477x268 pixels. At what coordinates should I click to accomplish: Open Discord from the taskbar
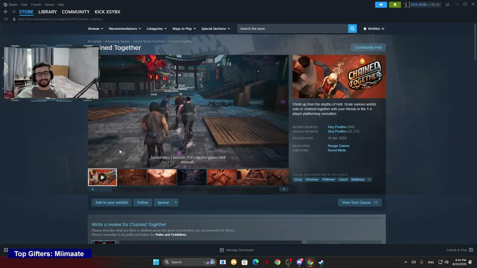pyautogui.click(x=299, y=262)
